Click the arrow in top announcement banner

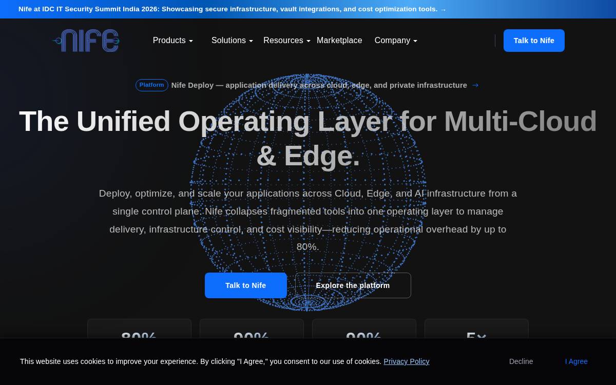pos(443,9)
